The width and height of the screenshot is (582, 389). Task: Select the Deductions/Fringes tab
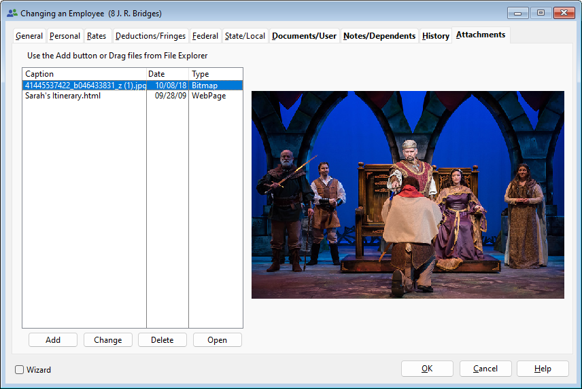point(150,36)
